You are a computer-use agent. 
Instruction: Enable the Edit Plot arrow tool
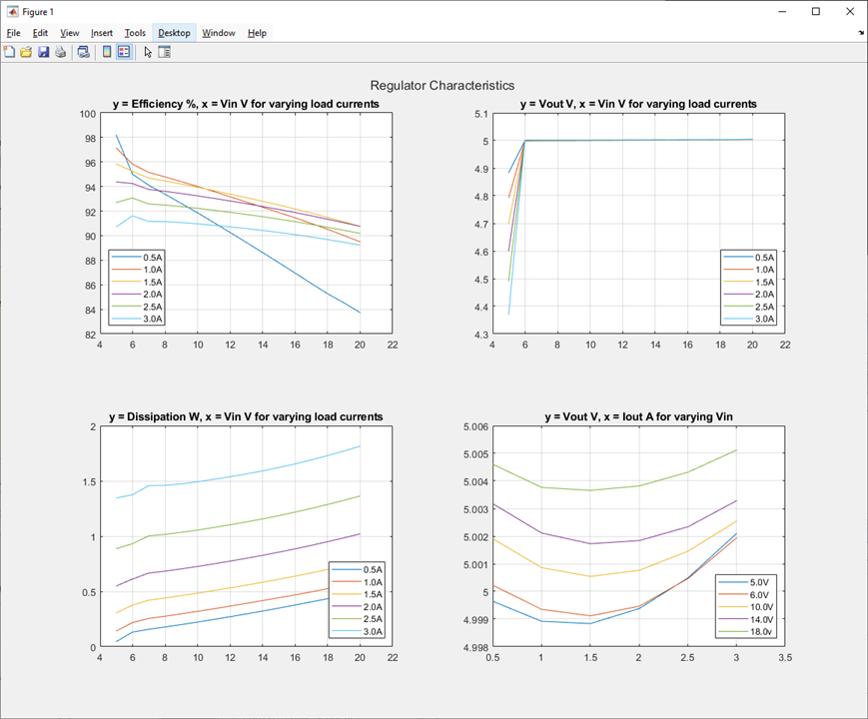coord(148,52)
